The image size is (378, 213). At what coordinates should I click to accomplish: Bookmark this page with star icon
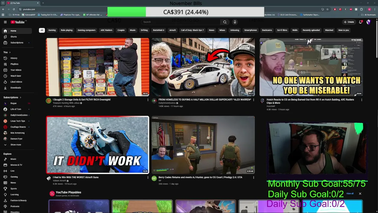[328, 9]
